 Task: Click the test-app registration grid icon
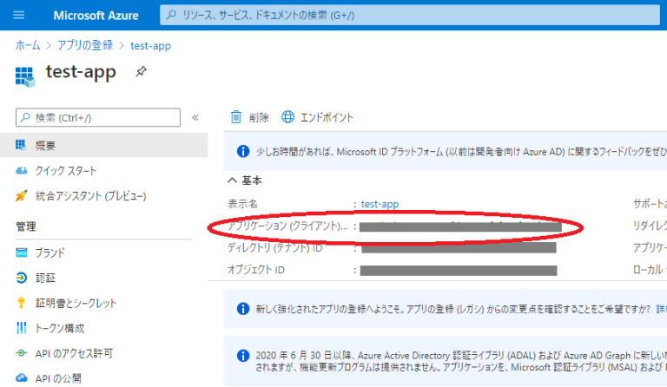24,77
